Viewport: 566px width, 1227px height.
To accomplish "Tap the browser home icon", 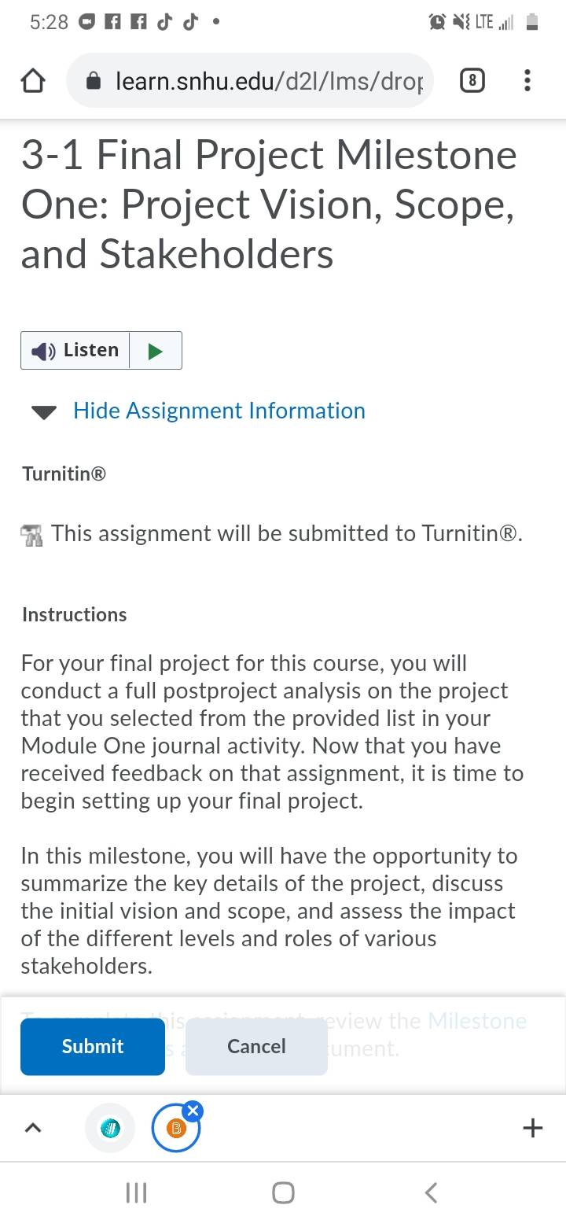I will pyautogui.click(x=33, y=81).
